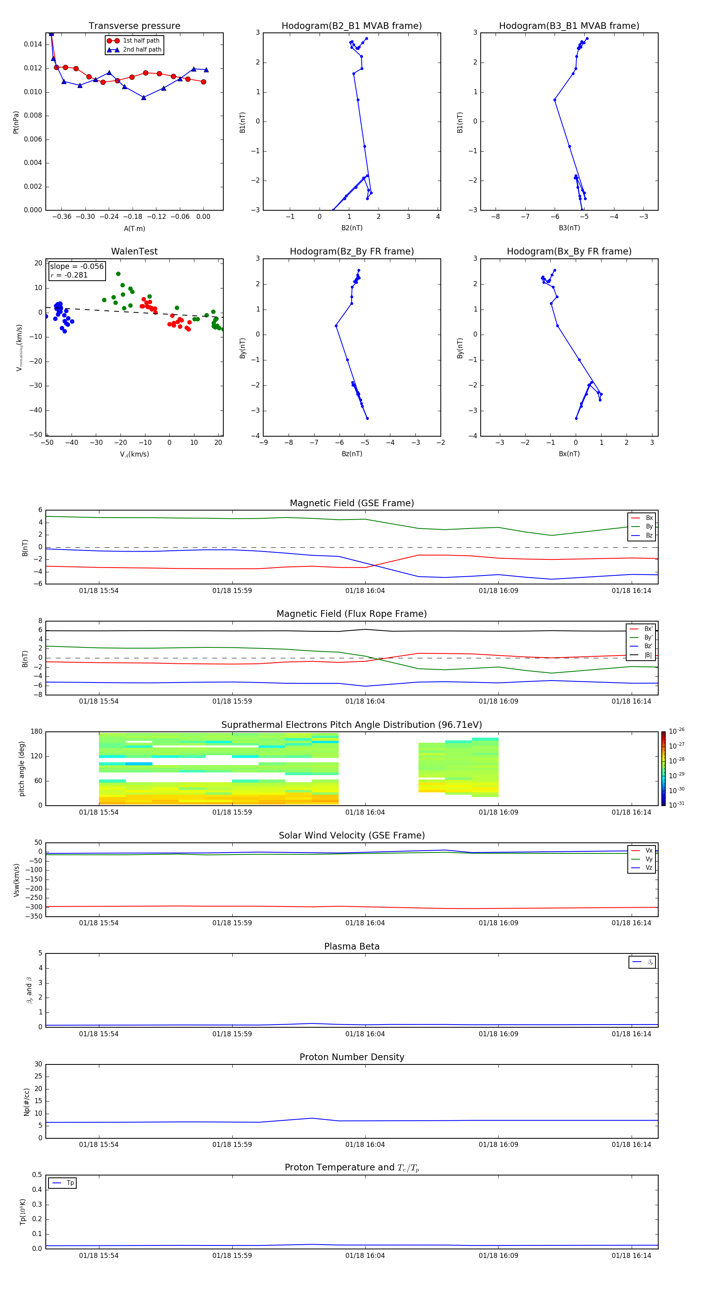Click "01/18 15:54" tick under GSE magnetic field plot
This screenshot has height=1290, width=704.
point(99,591)
